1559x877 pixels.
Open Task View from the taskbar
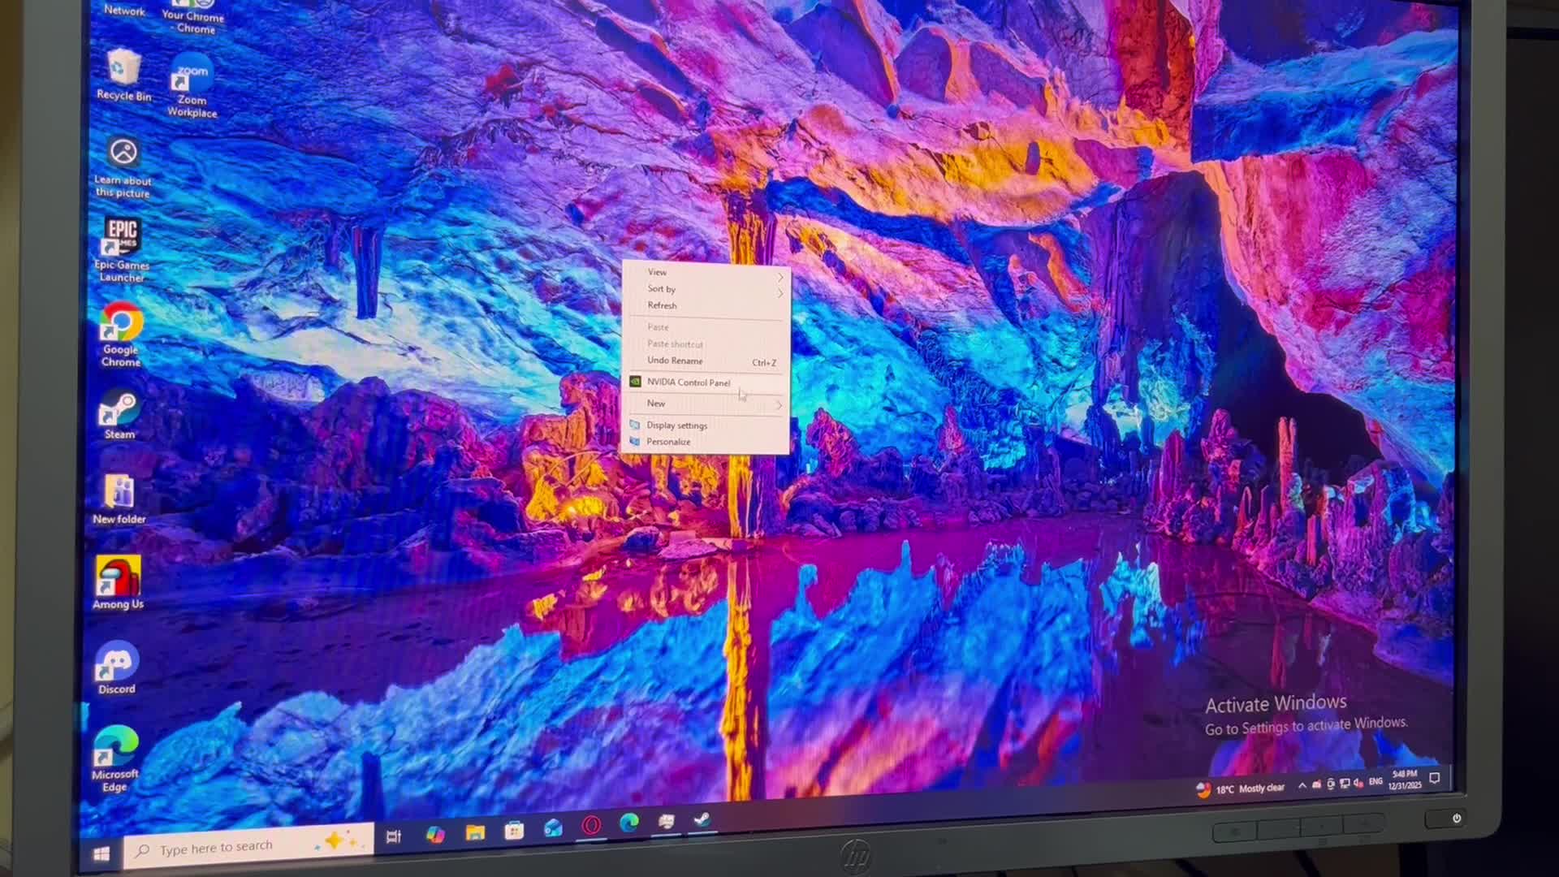(394, 836)
